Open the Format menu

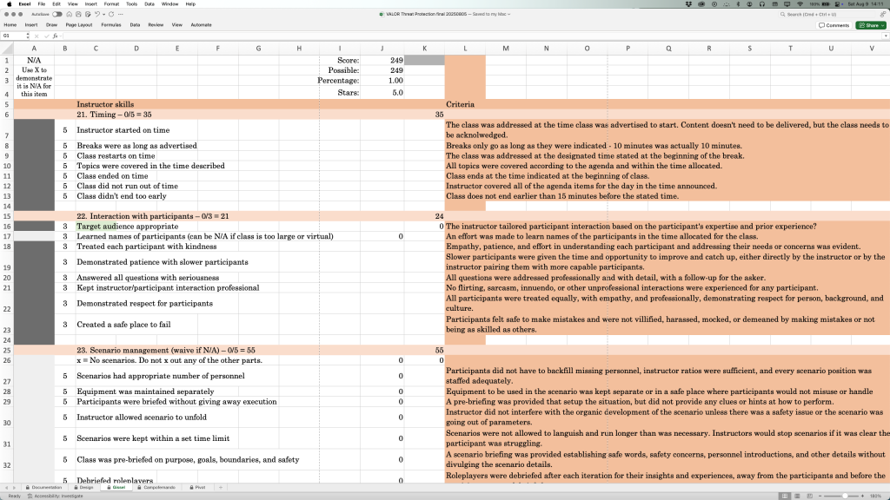[x=111, y=4]
